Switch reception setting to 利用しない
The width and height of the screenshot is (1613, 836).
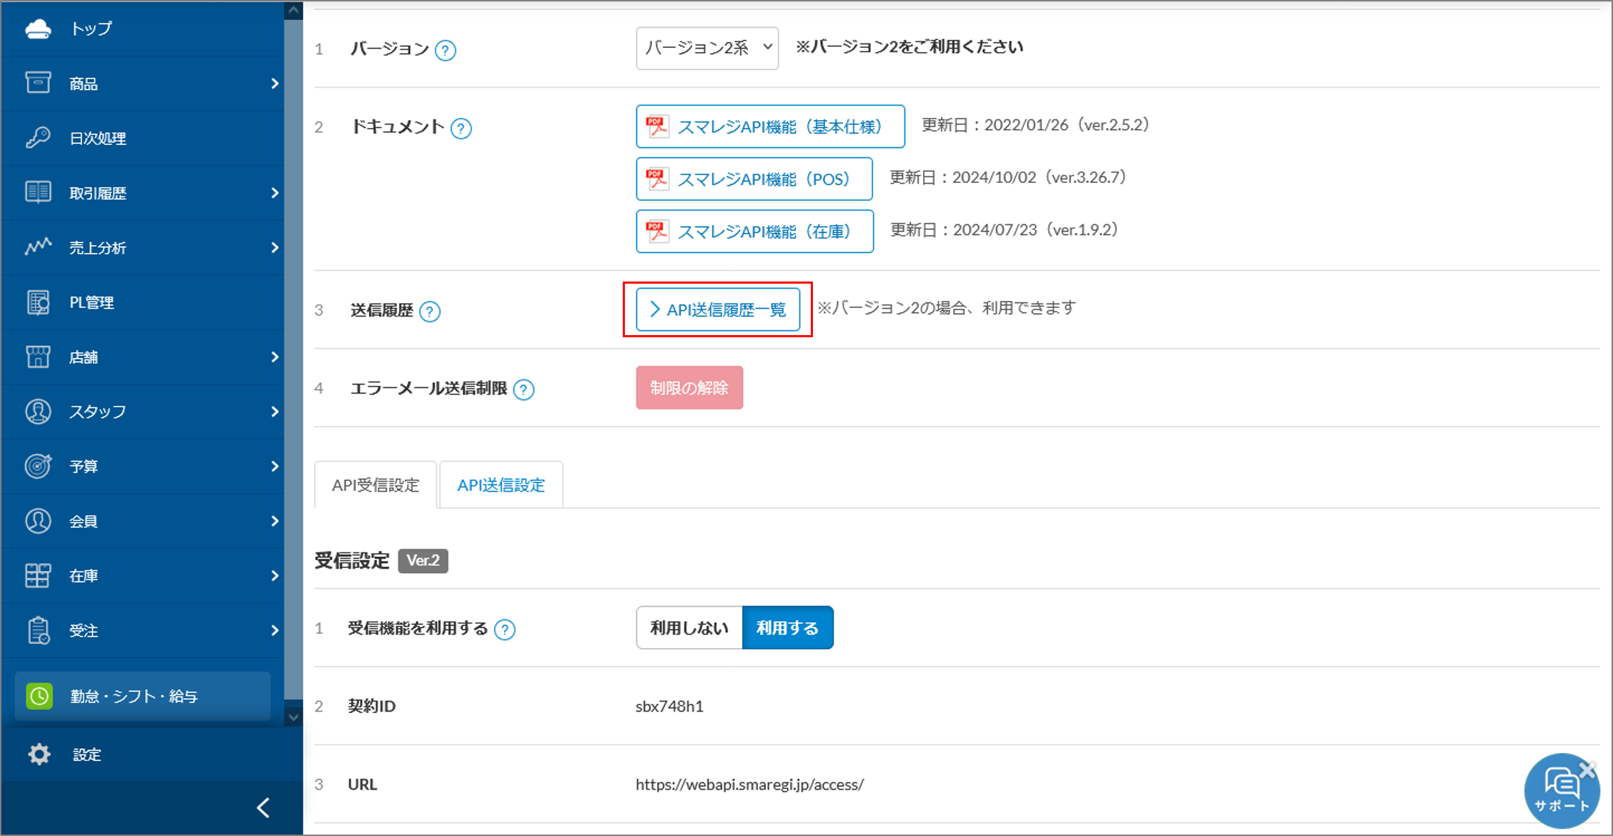coord(688,627)
